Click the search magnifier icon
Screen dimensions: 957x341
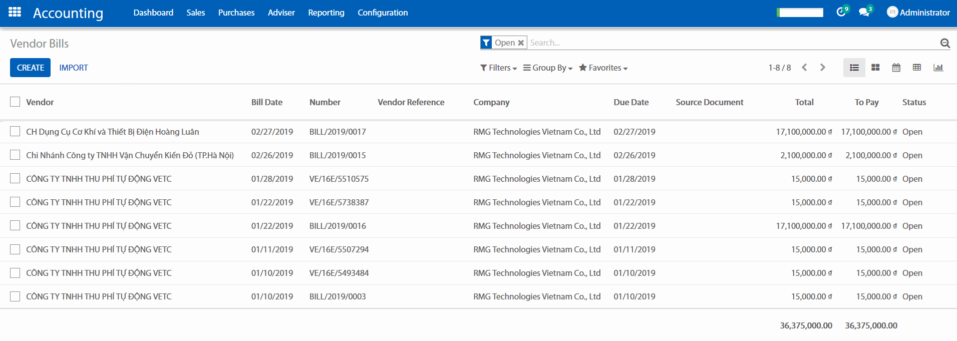coord(944,43)
